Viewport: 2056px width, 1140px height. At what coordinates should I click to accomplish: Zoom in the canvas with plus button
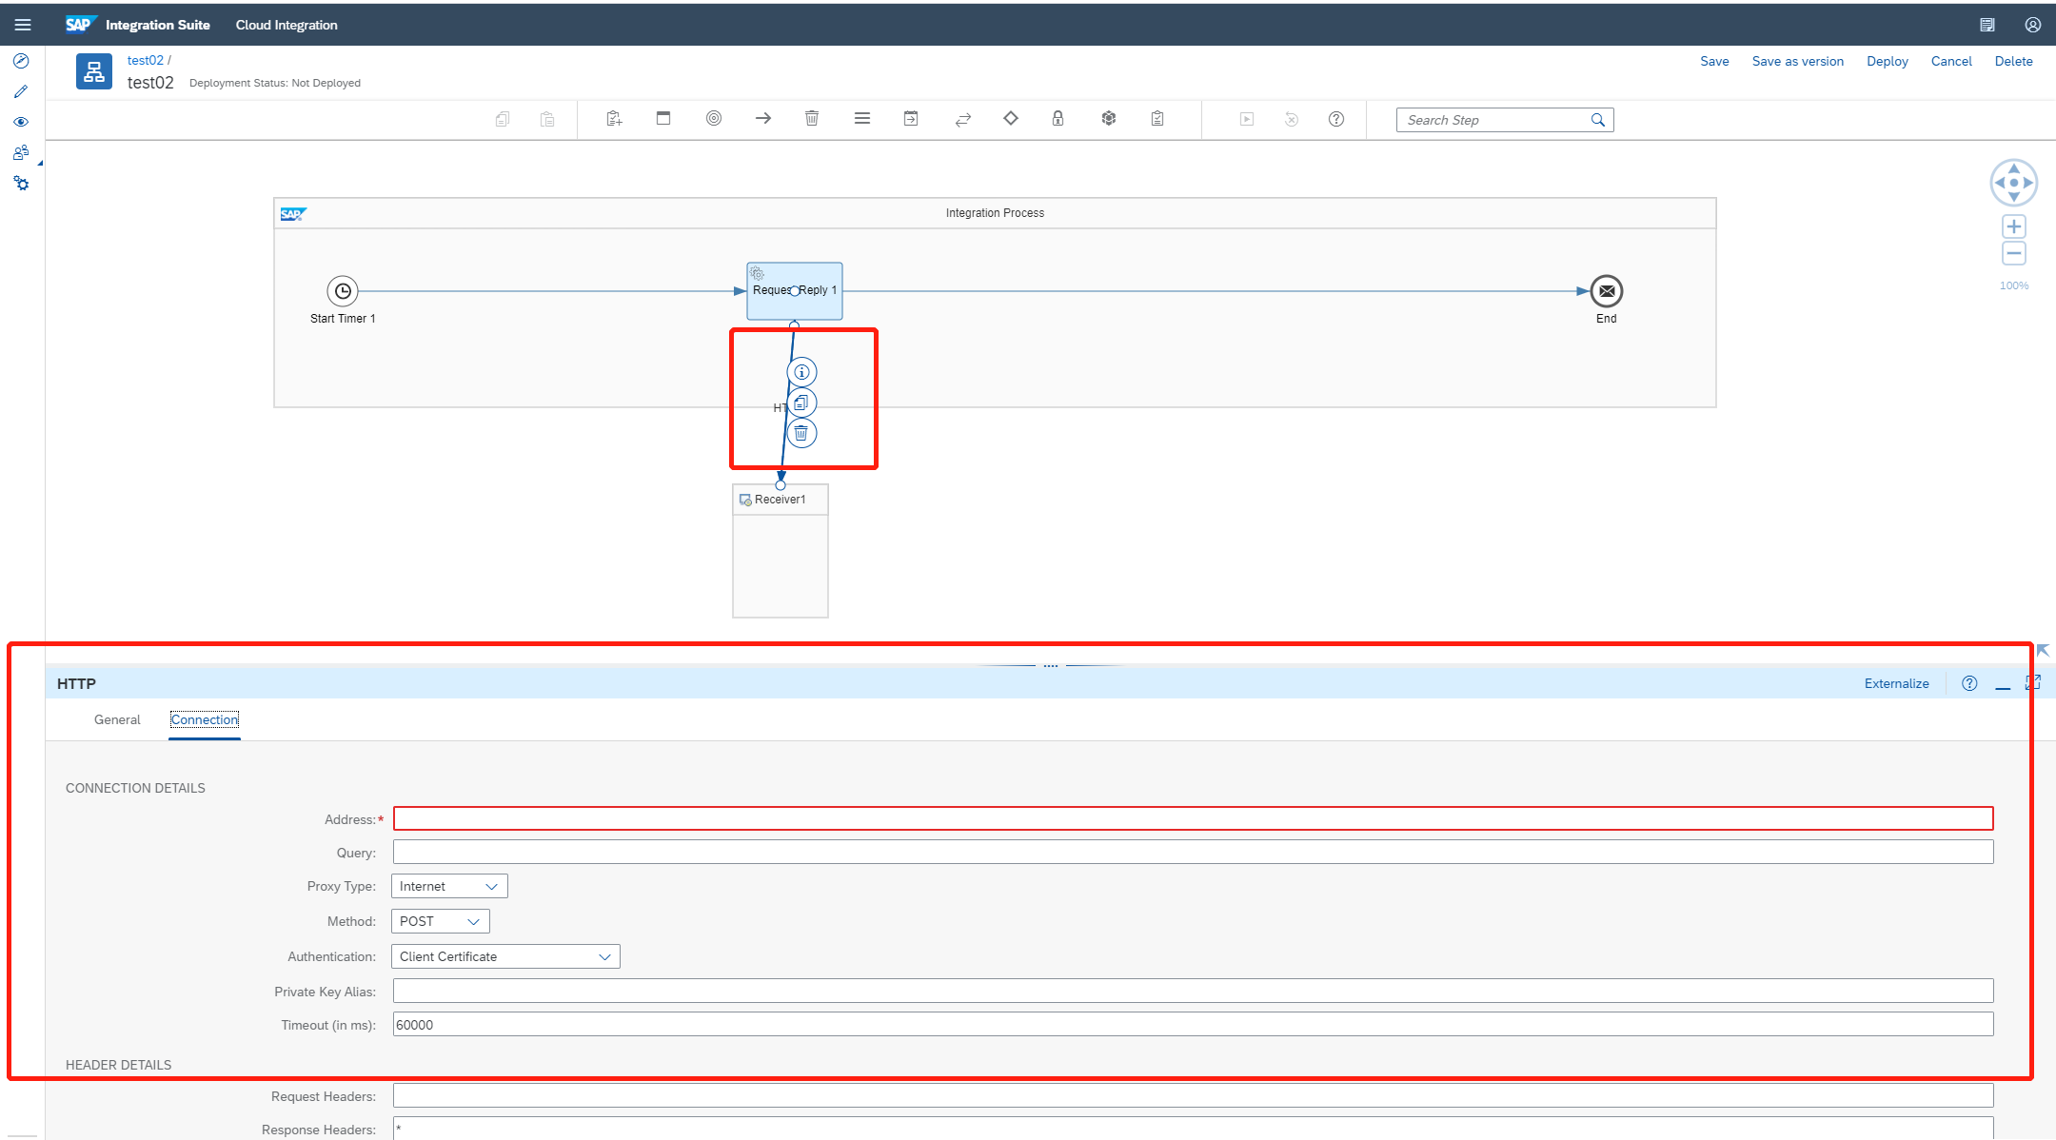[2014, 226]
